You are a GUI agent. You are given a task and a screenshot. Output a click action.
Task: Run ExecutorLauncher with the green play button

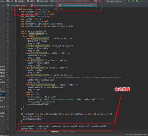[129, 1]
